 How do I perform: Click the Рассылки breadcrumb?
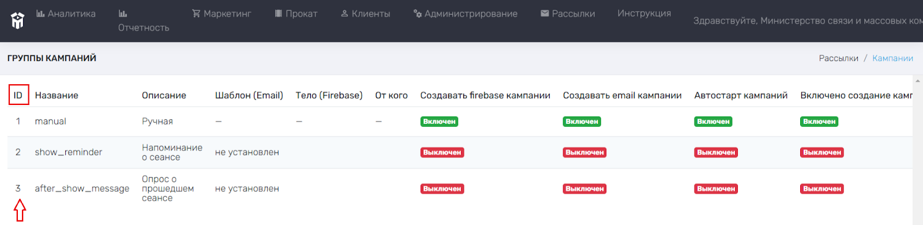click(x=838, y=58)
